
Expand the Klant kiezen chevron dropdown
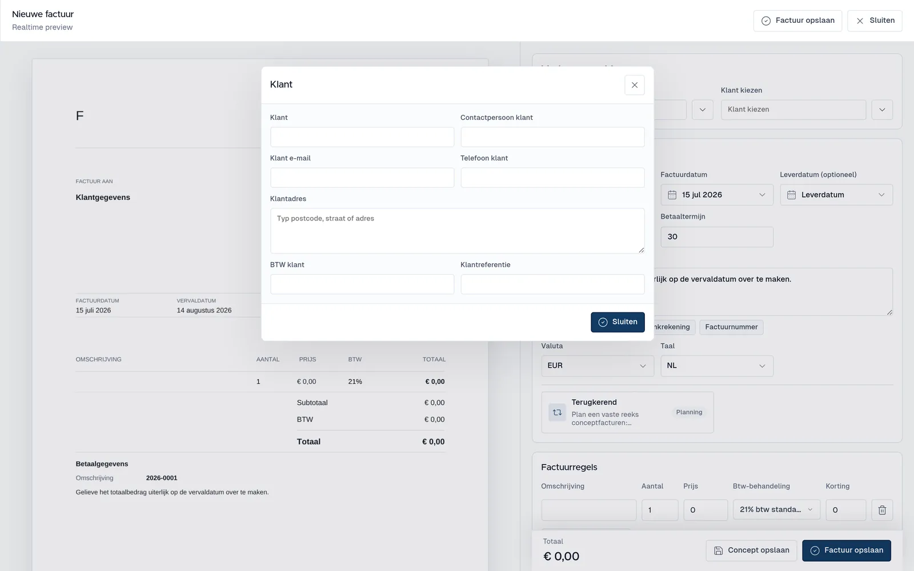(882, 110)
